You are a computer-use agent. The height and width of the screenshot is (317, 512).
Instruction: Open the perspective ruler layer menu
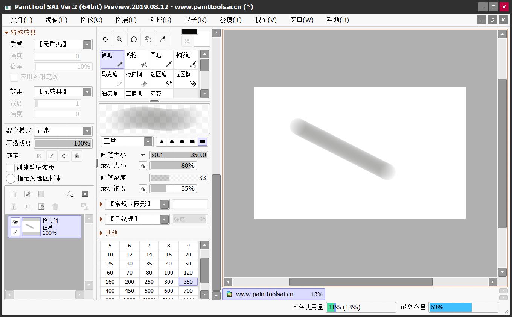[x=69, y=194]
